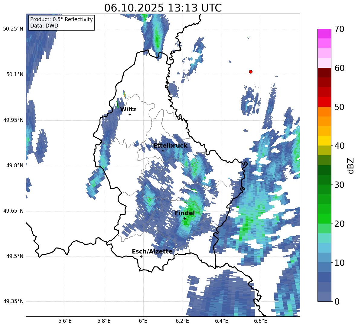358x327 pixels.
Task: Click the Esch/Alzette city label
Action: pos(152,251)
